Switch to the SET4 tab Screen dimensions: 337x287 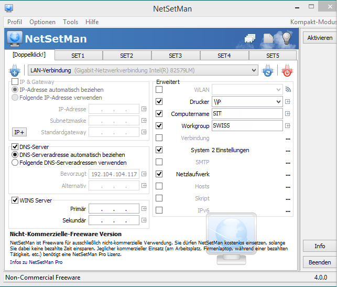coord(224,56)
